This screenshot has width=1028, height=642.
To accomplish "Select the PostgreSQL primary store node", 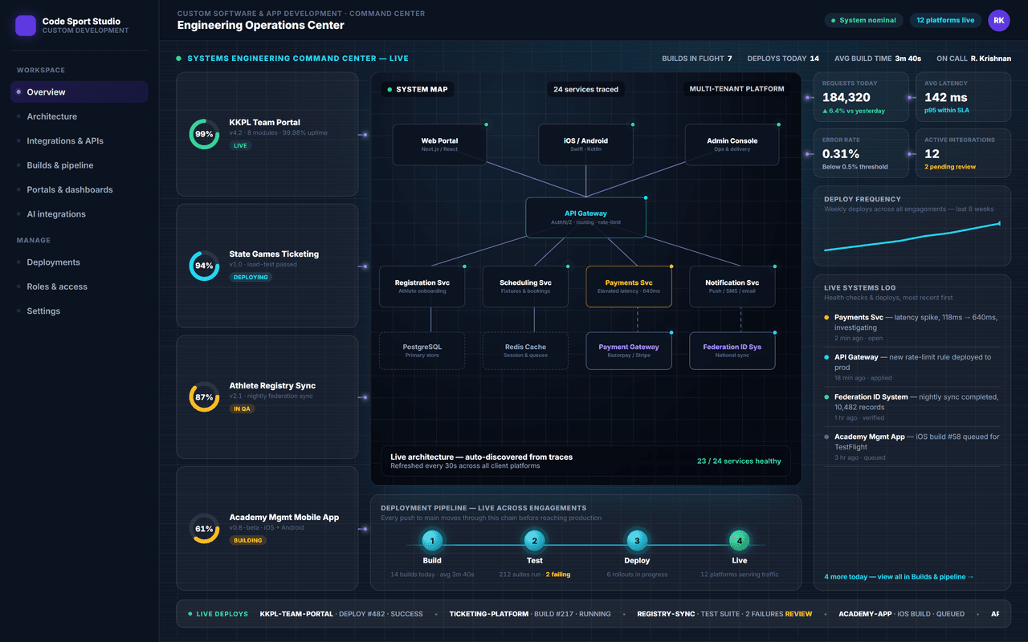I will [x=422, y=351].
